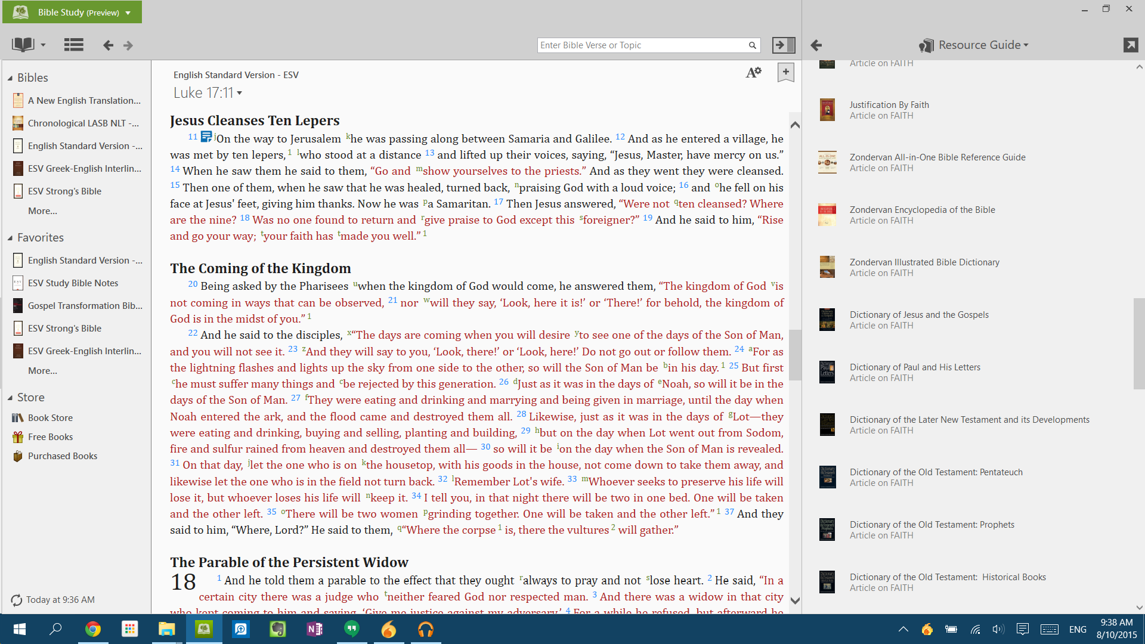The height and width of the screenshot is (644, 1145).
Task: Open the note icon at verse 11
Action: click(206, 137)
